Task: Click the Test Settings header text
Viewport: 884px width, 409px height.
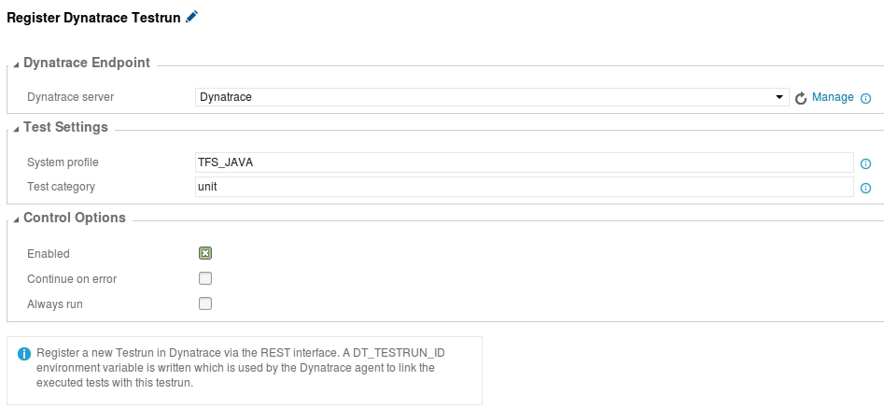Action: (65, 128)
